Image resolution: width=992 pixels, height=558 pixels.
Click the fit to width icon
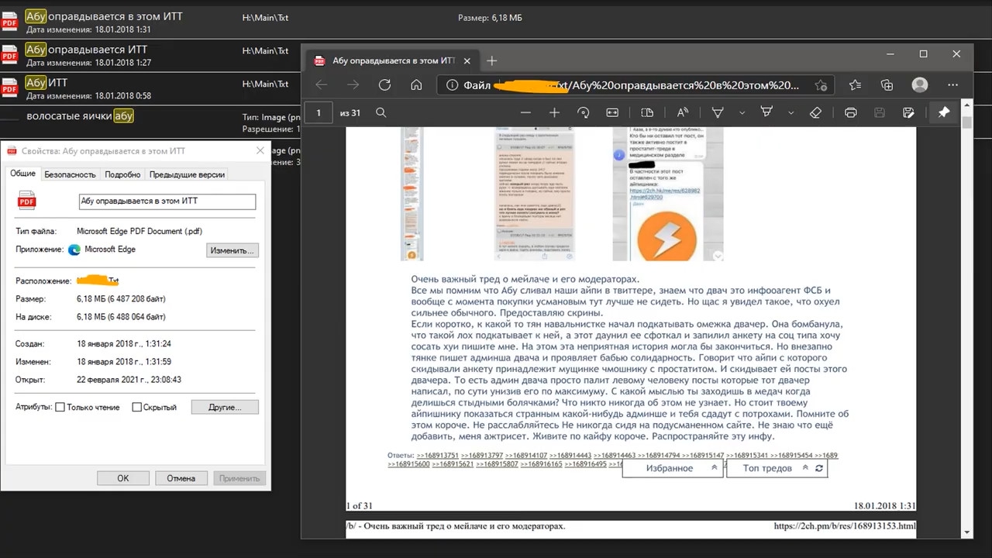point(613,112)
